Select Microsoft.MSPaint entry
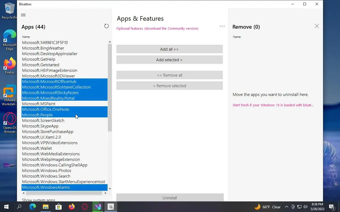 tap(65, 104)
